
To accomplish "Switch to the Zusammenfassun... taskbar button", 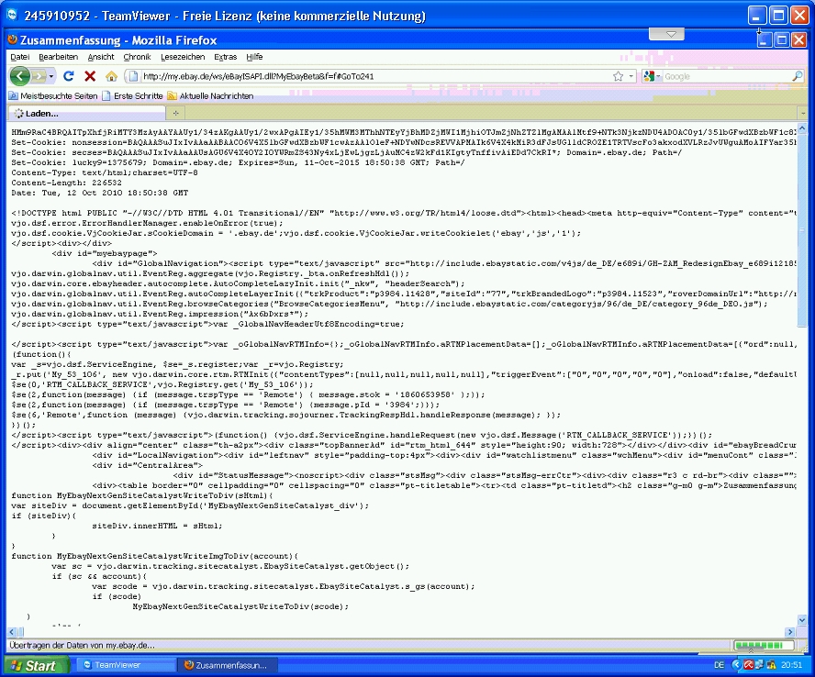I will 228,665.
